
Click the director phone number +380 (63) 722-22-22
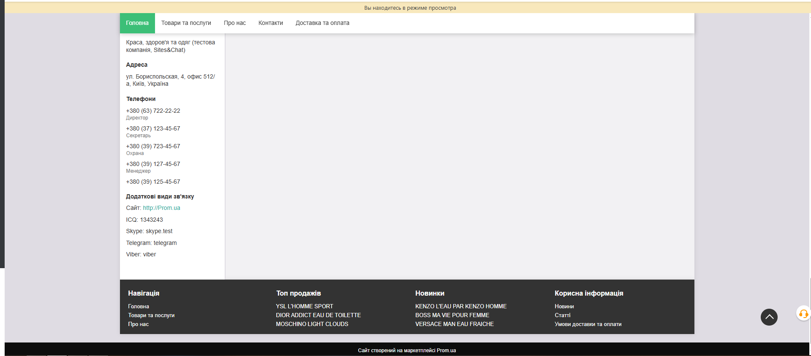153,111
